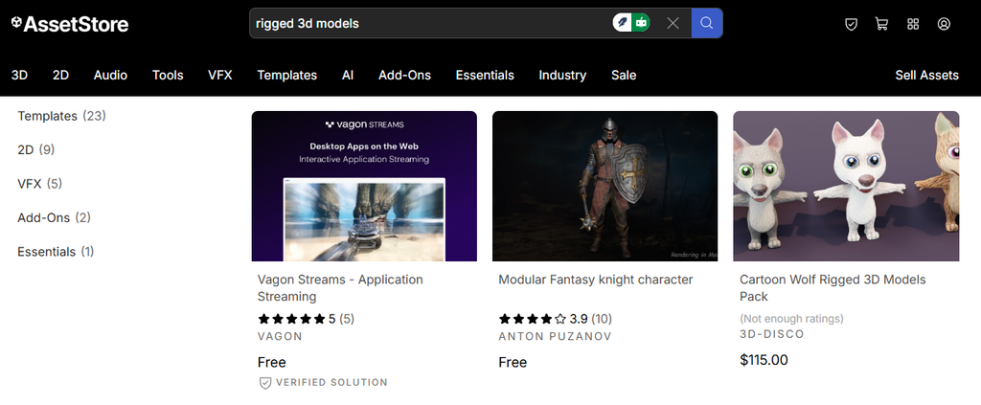The width and height of the screenshot is (981, 405).
Task: Filter by Essentials (1) category
Action: click(x=56, y=251)
